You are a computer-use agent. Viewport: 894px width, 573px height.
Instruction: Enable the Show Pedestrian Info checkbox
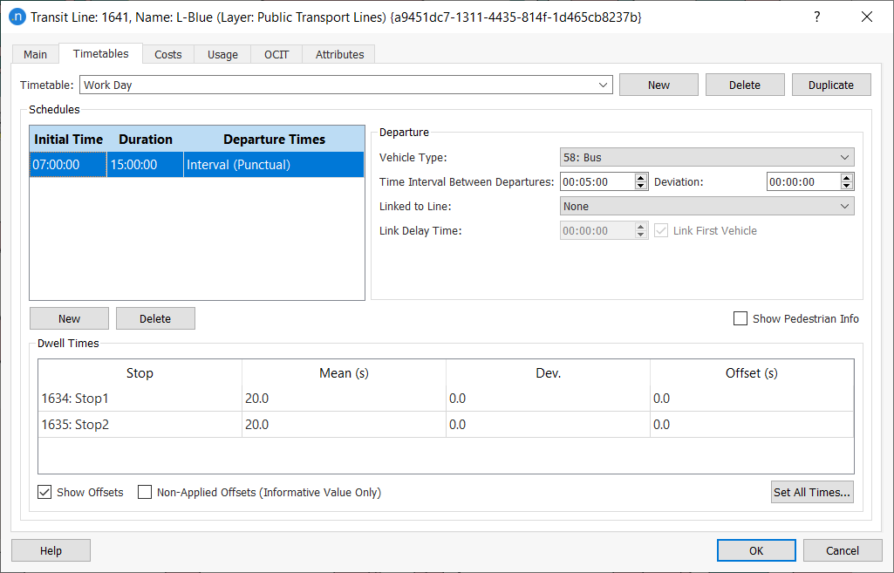tap(740, 319)
